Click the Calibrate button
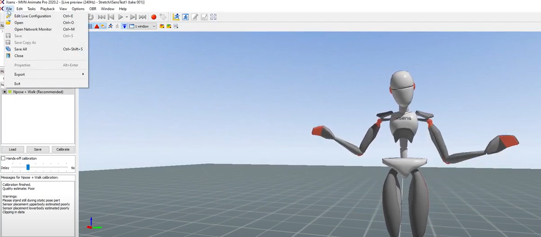This screenshot has width=541, height=237. (63, 149)
